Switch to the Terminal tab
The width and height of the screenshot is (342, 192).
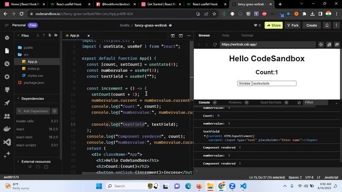tap(247, 36)
